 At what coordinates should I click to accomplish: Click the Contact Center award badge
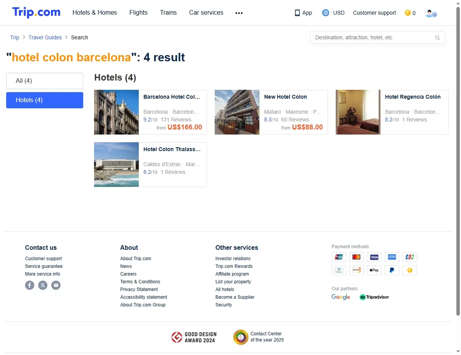(x=258, y=337)
